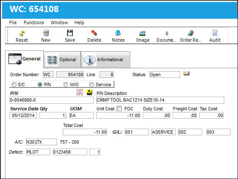Tick the FOC checkbox
Image resolution: width=238 pixels, height=179 pixels.
(119, 109)
